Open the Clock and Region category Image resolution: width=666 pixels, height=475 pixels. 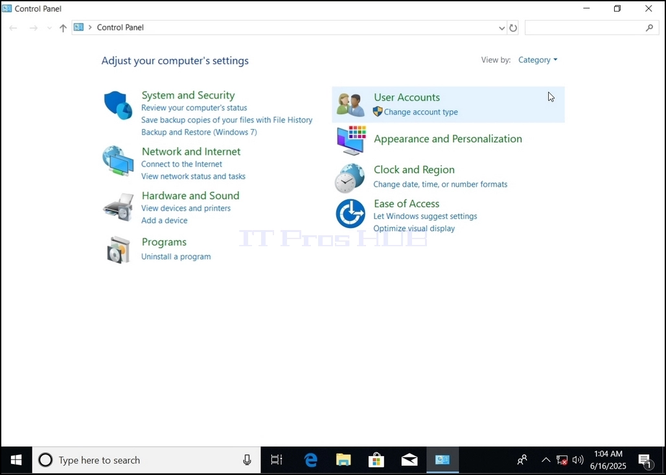pyautogui.click(x=414, y=170)
